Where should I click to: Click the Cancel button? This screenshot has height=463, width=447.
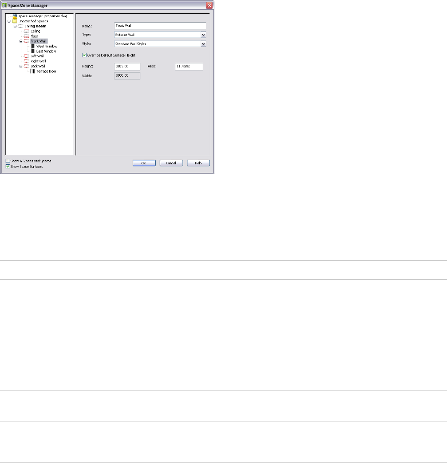coord(171,163)
